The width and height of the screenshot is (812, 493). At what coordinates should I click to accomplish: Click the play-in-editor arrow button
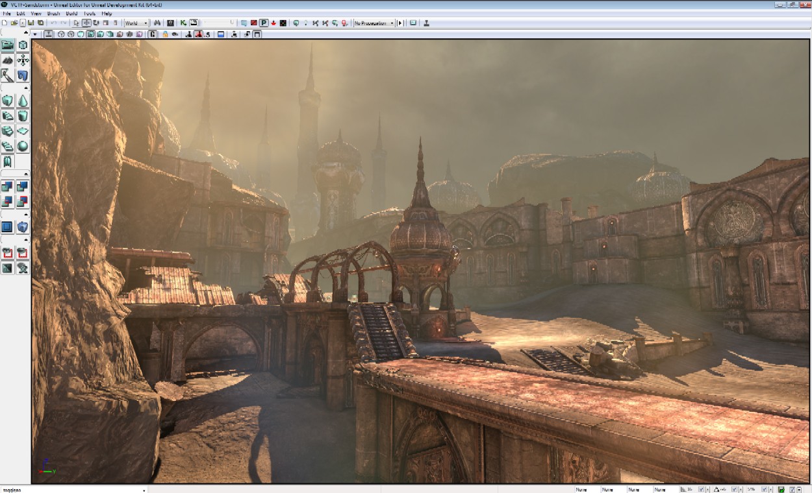click(400, 23)
